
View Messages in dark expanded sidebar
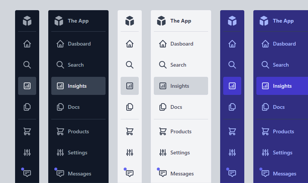[x=78, y=174]
